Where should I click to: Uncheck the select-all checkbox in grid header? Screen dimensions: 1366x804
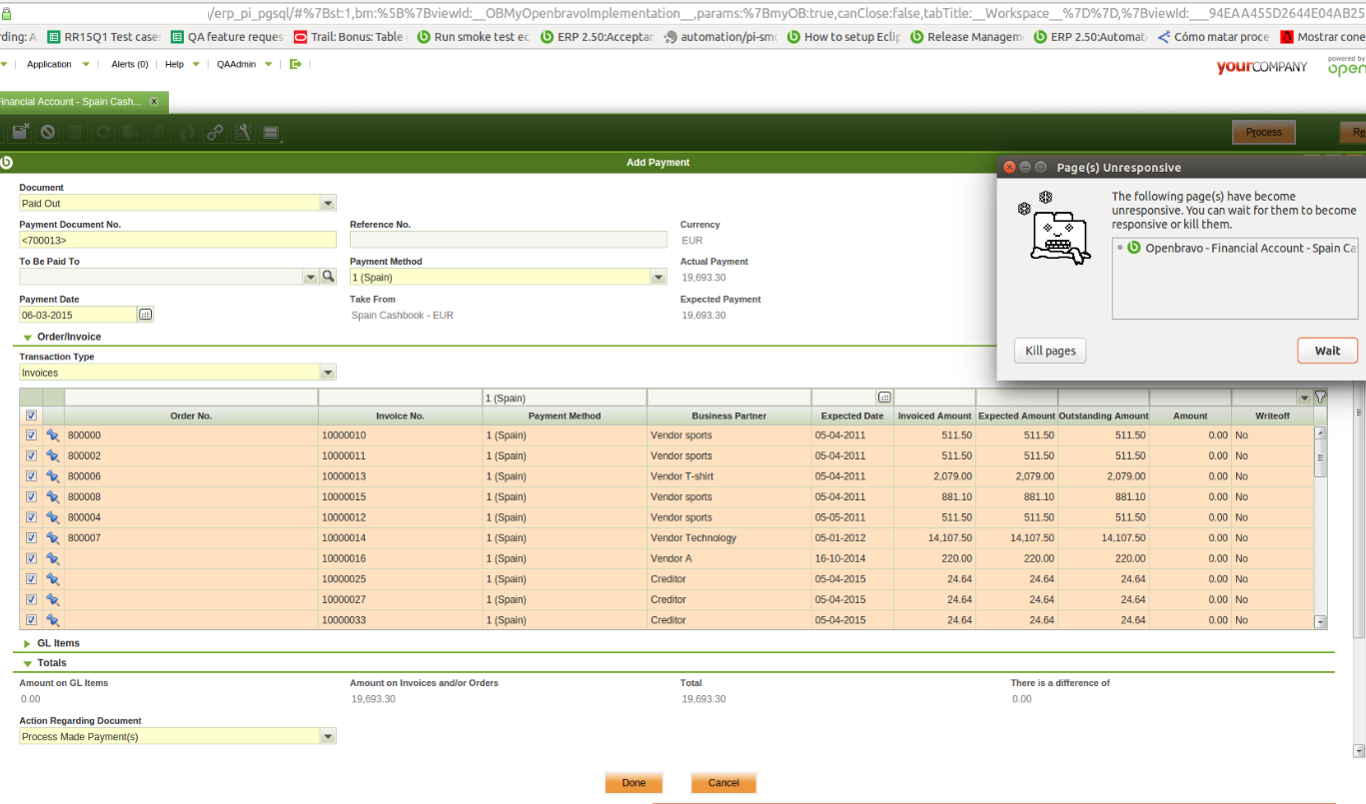coord(31,415)
